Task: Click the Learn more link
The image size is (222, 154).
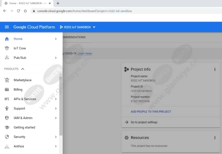Action: click(85, 53)
